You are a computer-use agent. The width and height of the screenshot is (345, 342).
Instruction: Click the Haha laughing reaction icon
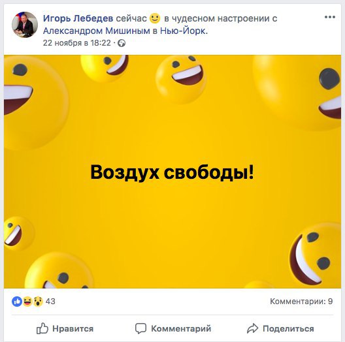pos(27,301)
